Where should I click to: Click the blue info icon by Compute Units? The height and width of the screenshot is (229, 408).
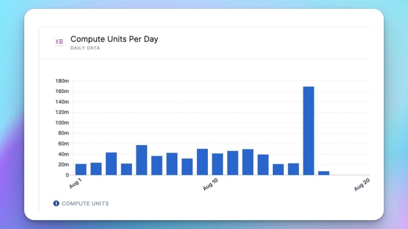point(56,204)
